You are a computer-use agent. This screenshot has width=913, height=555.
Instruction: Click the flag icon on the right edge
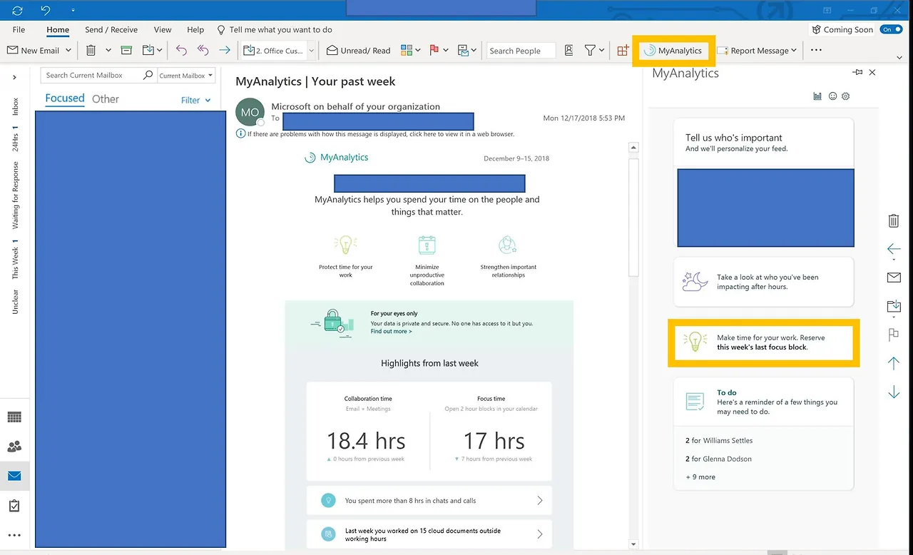coord(893,335)
